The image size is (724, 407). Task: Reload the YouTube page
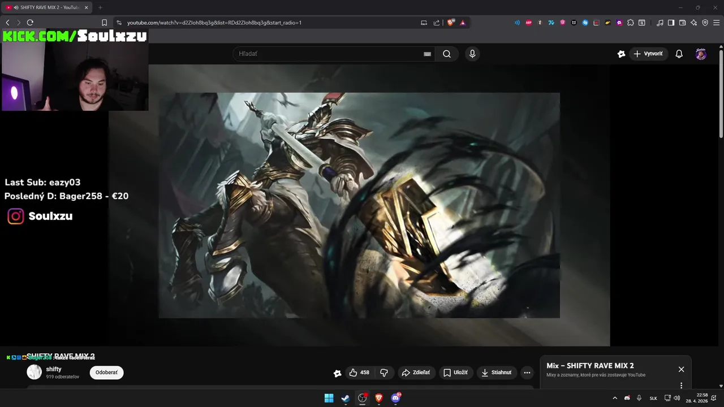(30, 23)
